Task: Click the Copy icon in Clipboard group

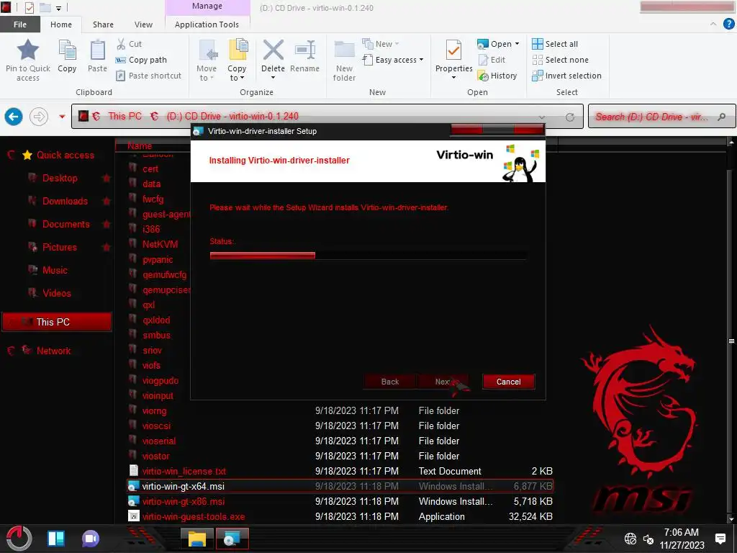Action: (67, 50)
